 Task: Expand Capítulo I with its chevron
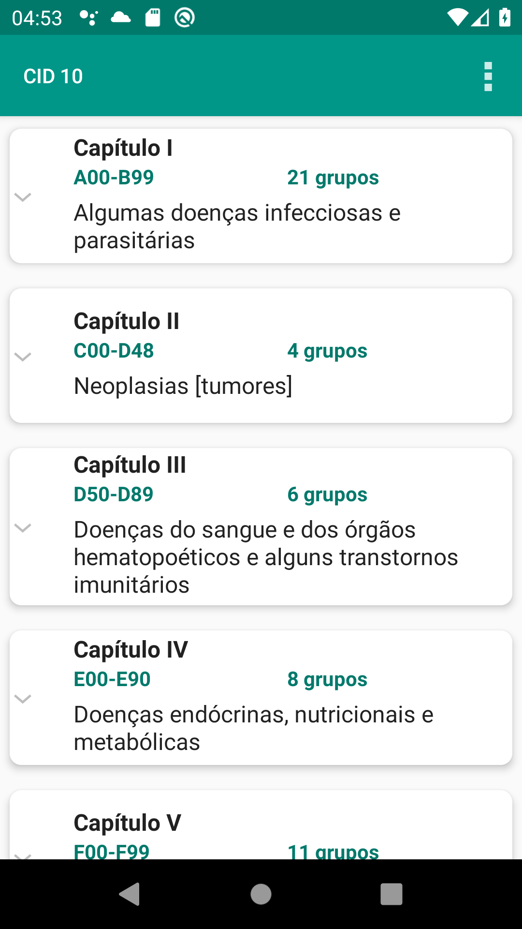pos(23,196)
